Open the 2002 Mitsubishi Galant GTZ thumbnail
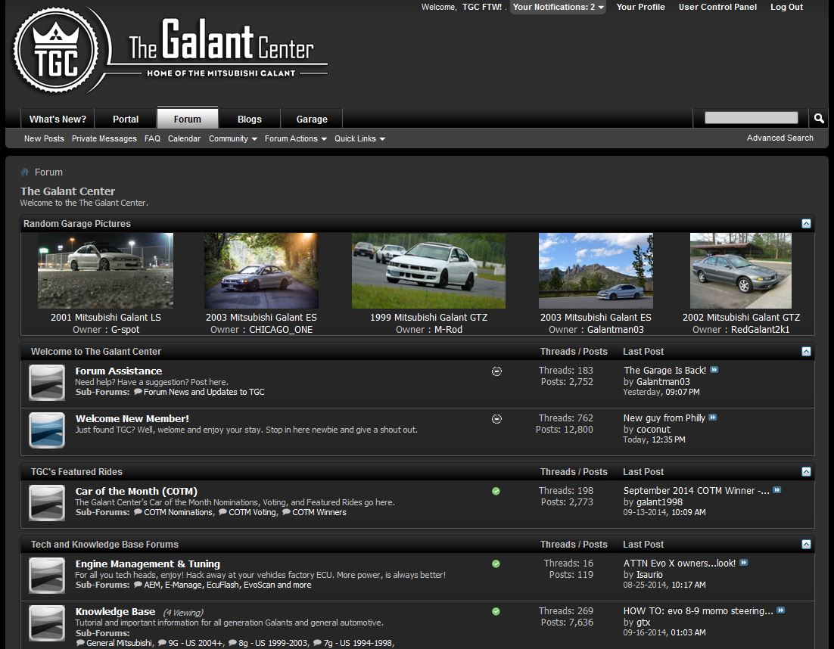834x649 pixels. 741,271
